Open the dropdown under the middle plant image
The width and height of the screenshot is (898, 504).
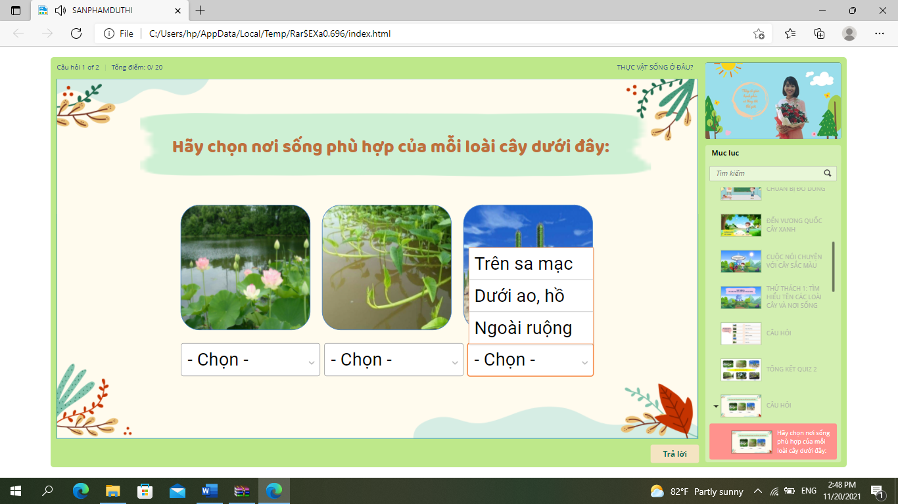pyautogui.click(x=393, y=360)
